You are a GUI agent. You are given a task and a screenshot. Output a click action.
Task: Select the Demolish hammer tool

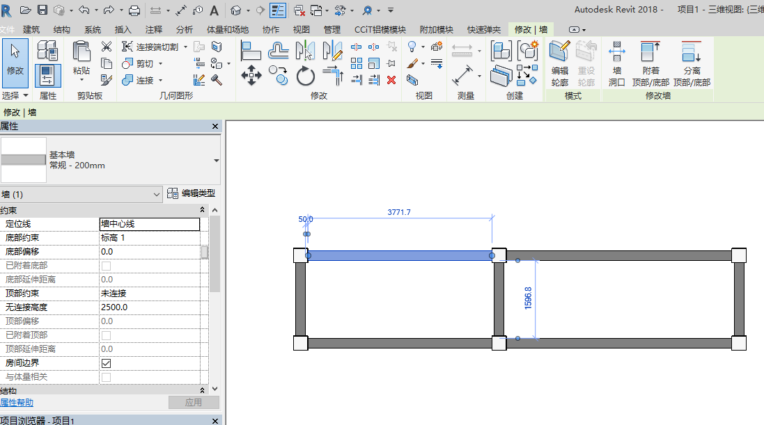(217, 80)
